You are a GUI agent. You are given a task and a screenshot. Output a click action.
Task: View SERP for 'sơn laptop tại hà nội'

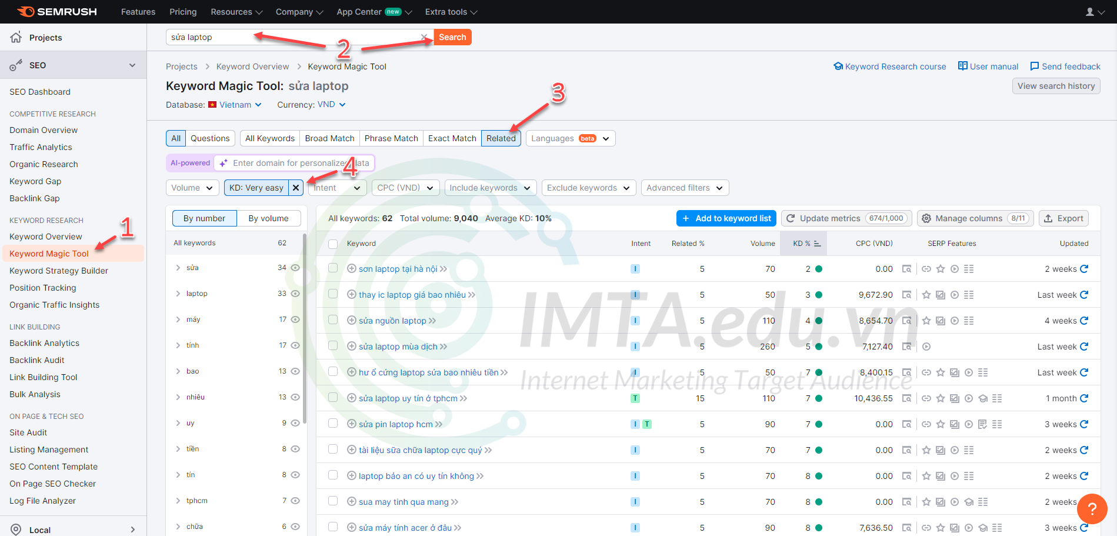point(906,269)
